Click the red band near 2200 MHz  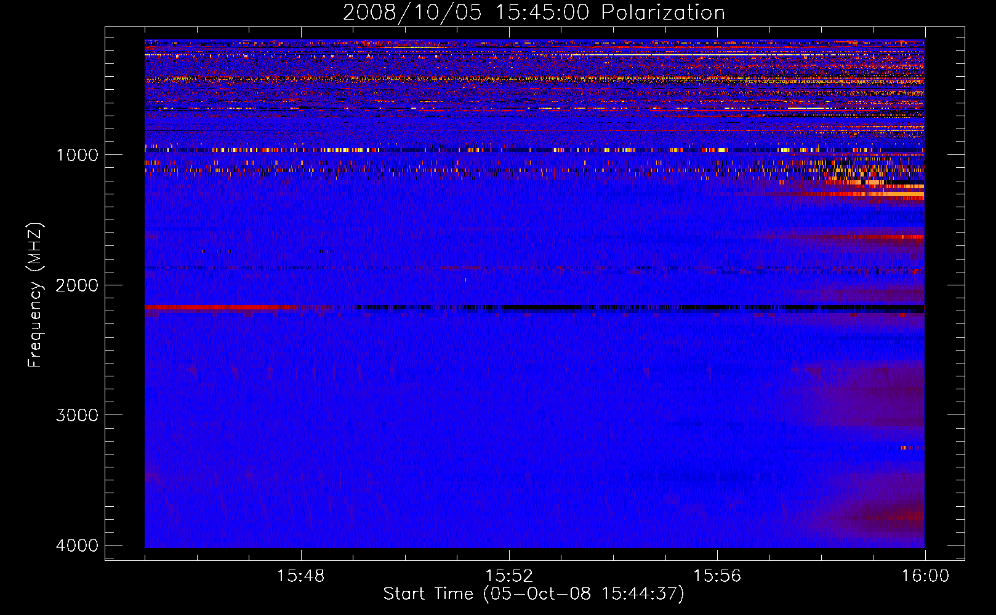pos(222,307)
